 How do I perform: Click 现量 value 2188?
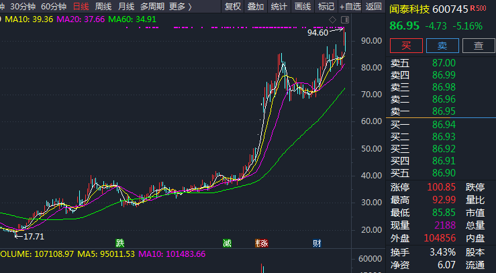click(445, 225)
